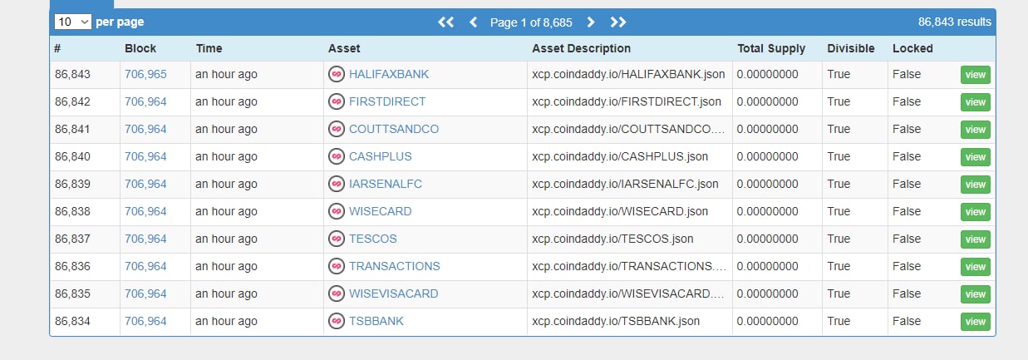Open the HALIFAXBANK asset link

(x=389, y=74)
